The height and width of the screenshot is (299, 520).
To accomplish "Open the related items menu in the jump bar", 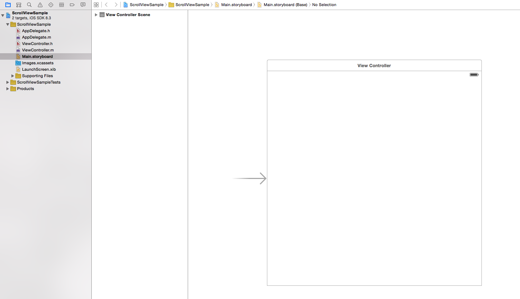I will pos(96,5).
